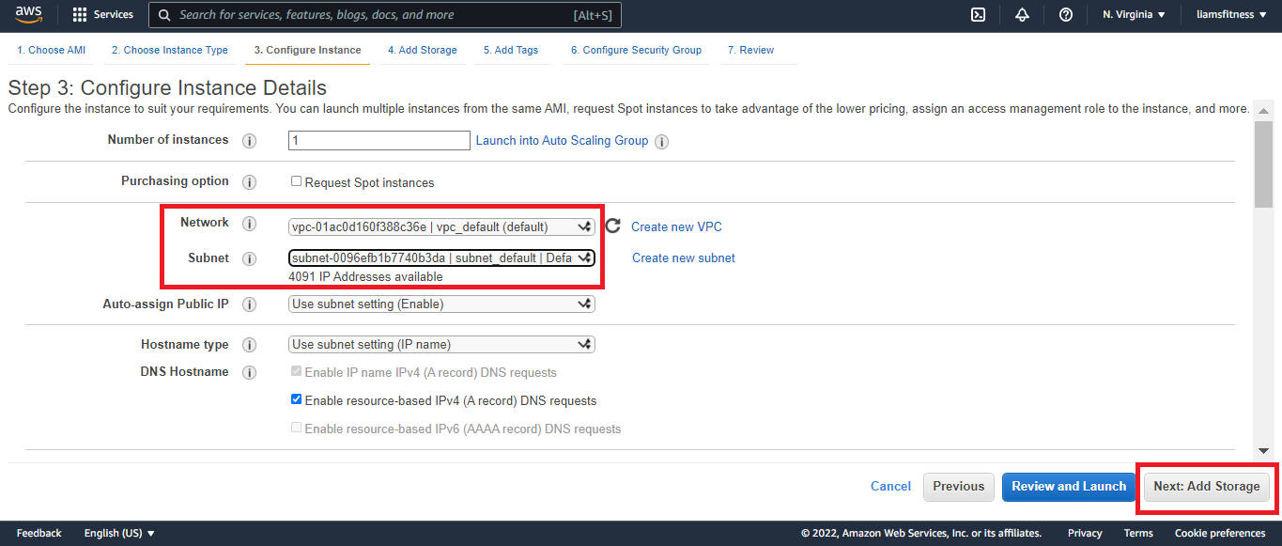The width and height of the screenshot is (1282, 546).
Task: Open the help question mark menu
Action: coord(1066,15)
